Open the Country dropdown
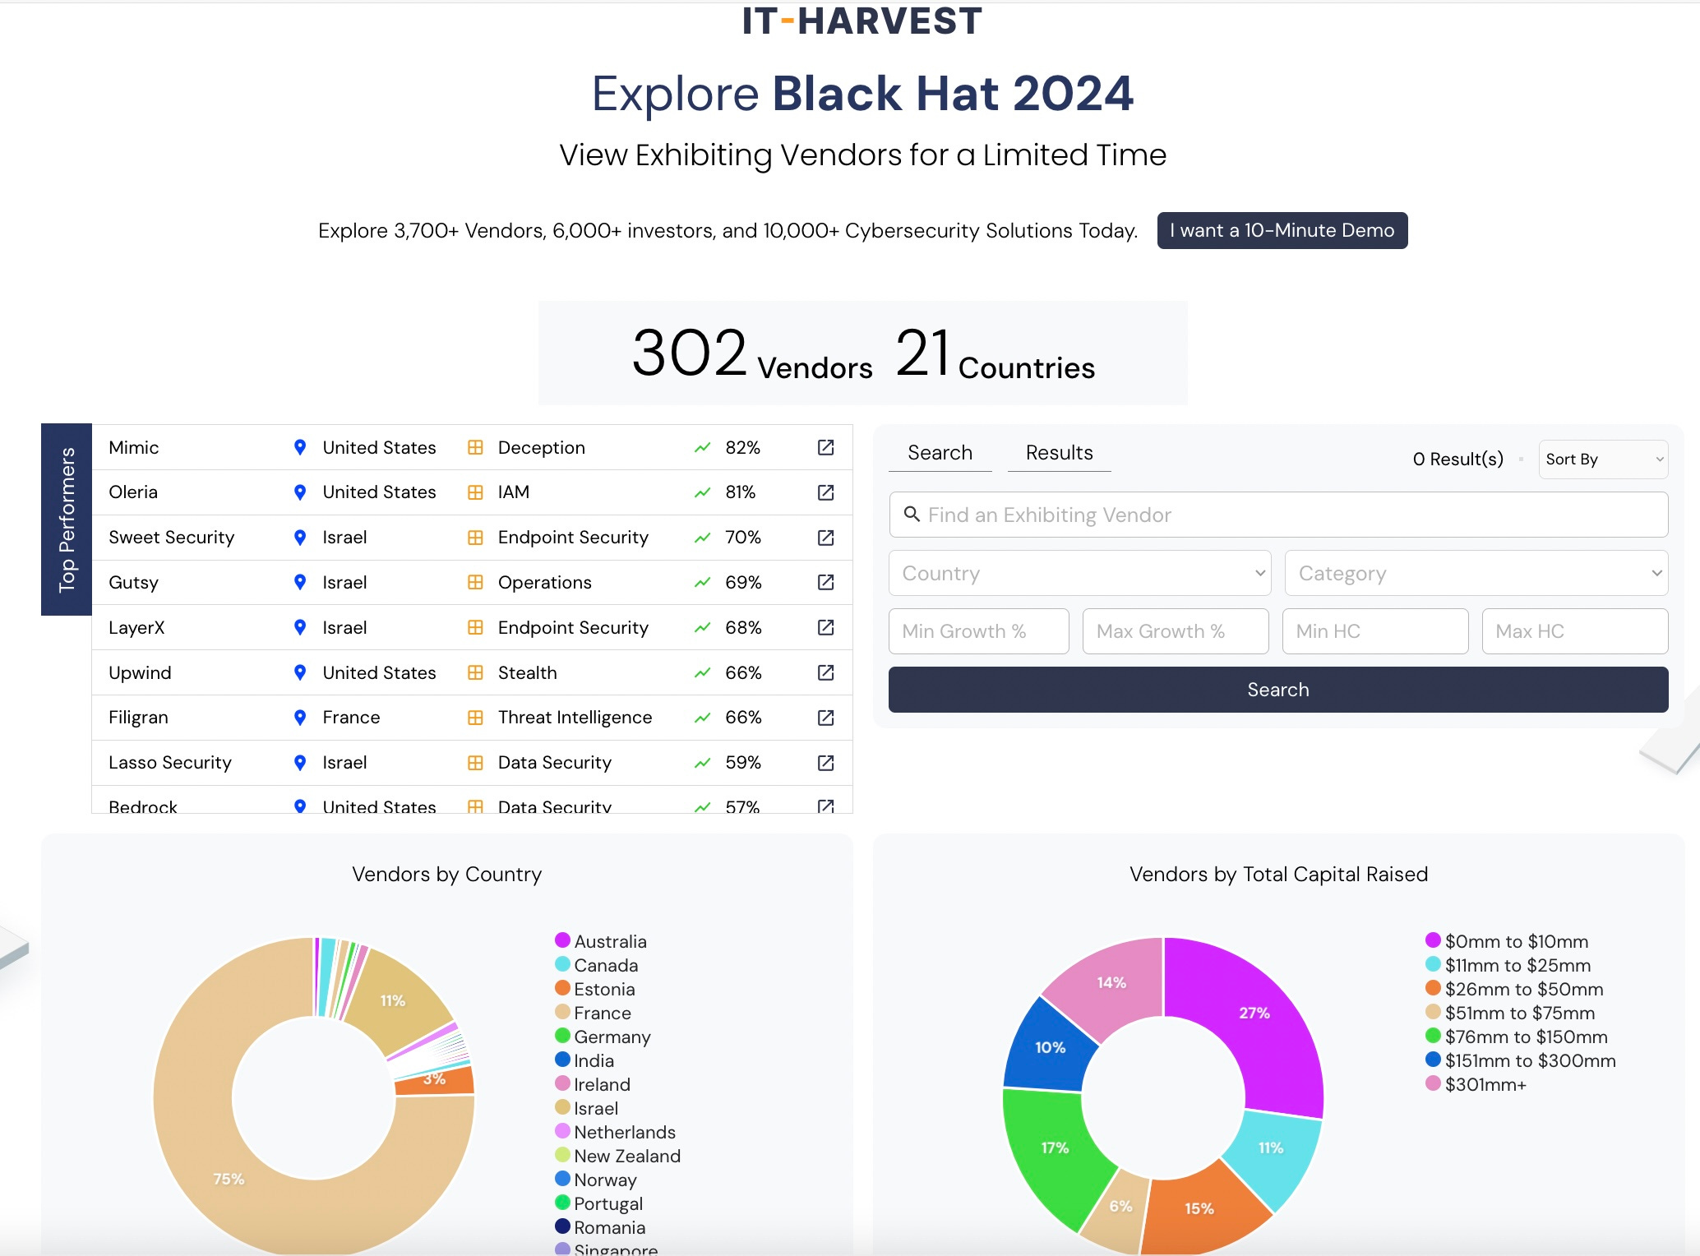The width and height of the screenshot is (1700, 1256). tap(1079, 573)
